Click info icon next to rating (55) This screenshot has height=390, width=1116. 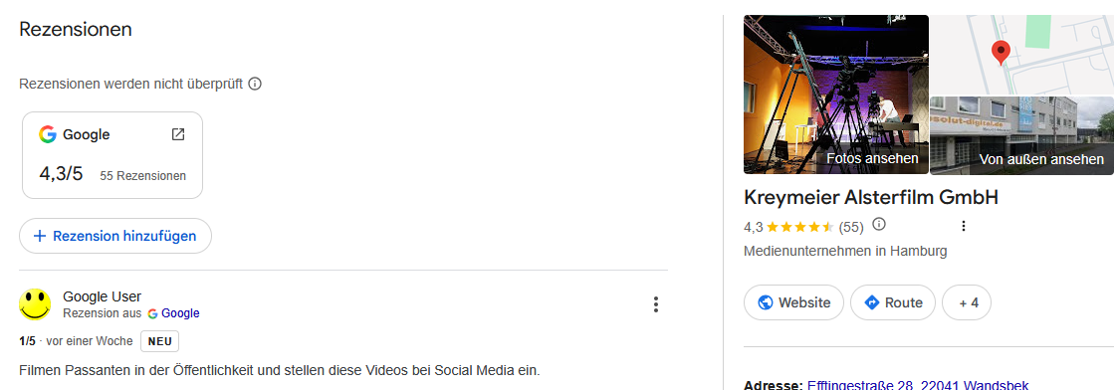pos(879,225)
